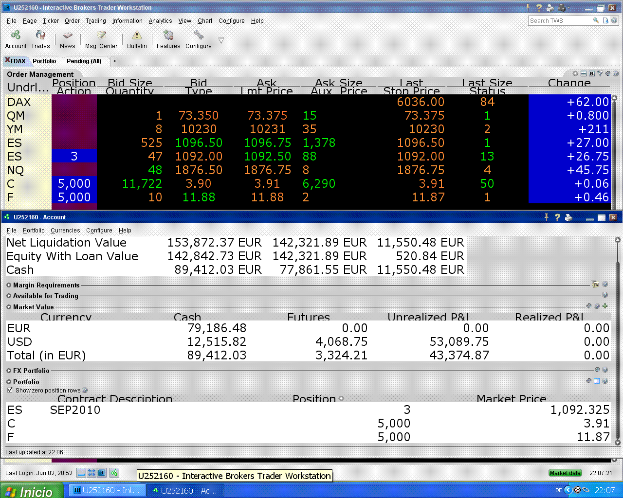This screenshot has width=623, height=498.
Task: Open the Msg. Center icon
Action: 101,36
